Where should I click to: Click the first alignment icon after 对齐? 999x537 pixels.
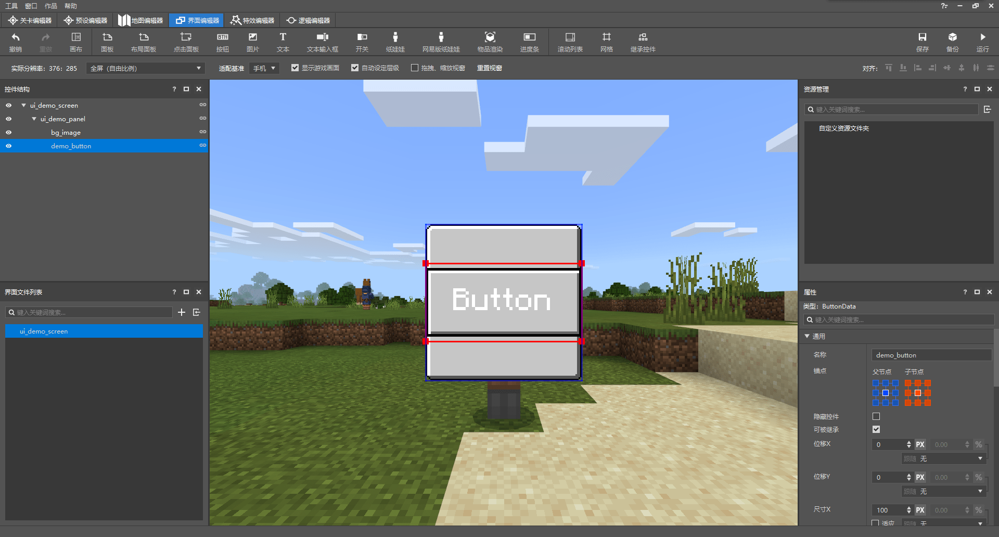point(889,68)
